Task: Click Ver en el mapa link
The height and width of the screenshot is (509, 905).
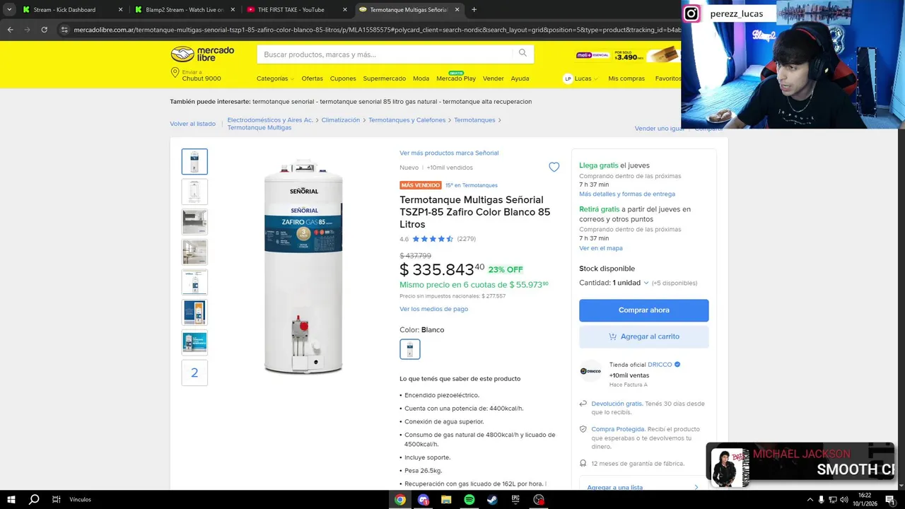Action: point(601,248)
